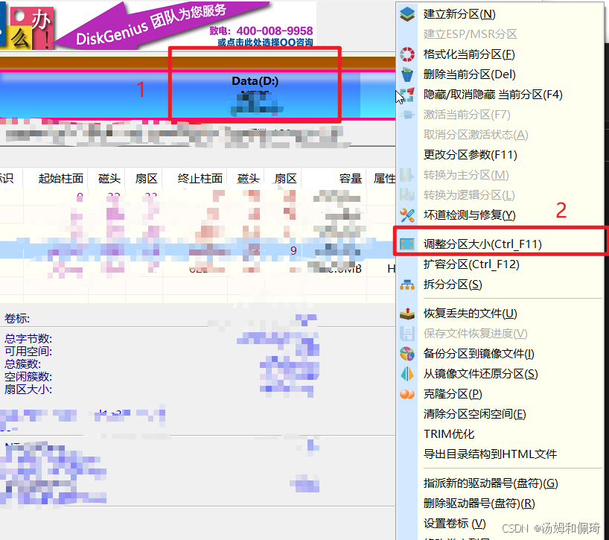Image resolution: width=609 pixels, height=540 pixels.
Task: Click the 空闲簇数: label
Action: (28, 376)
